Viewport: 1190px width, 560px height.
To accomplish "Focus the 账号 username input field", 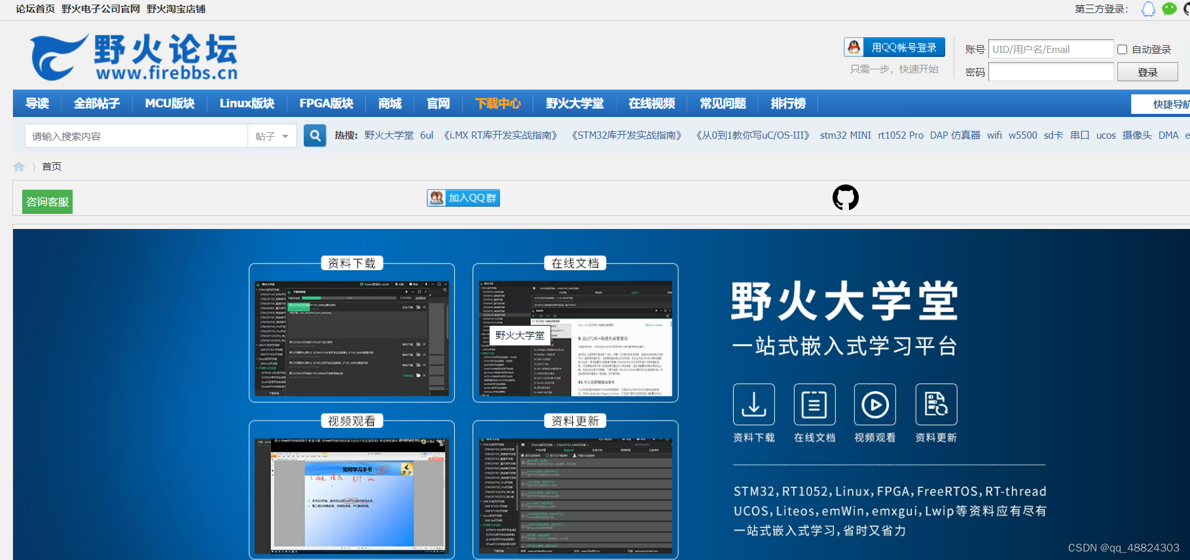I will point(1051,49).
